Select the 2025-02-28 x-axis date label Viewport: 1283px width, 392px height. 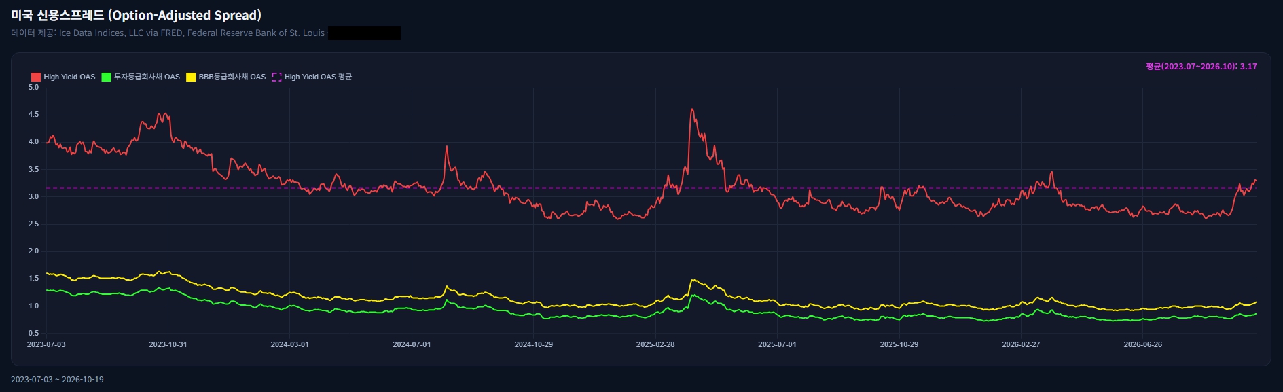point(655,344)
